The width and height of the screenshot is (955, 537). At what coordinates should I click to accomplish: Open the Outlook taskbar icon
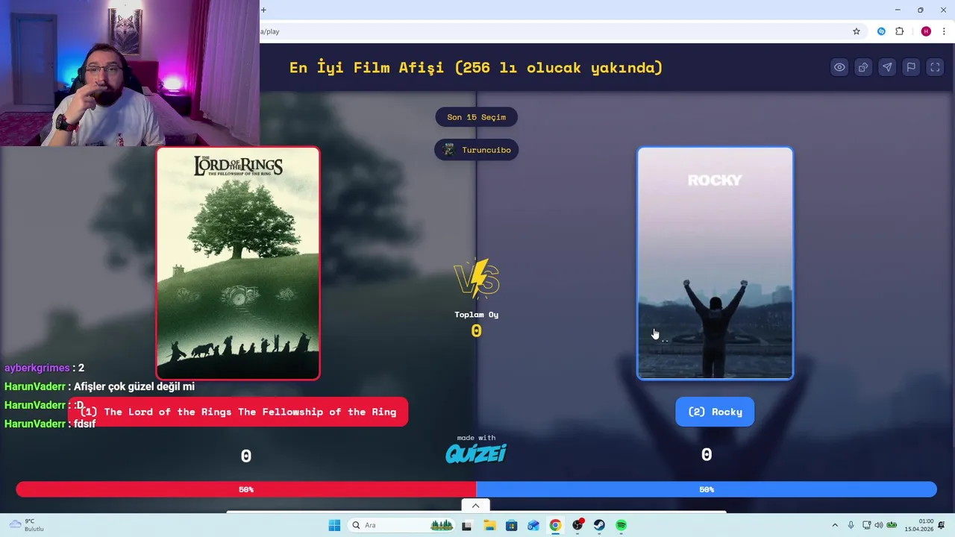click(533, 525)
